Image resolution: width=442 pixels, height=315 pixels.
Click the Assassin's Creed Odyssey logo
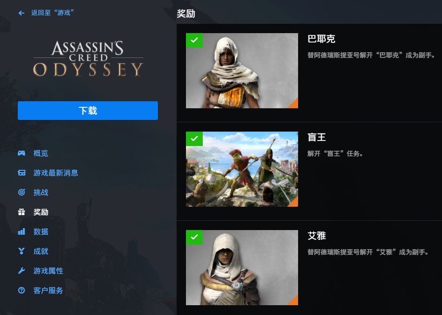pos(88,59)
